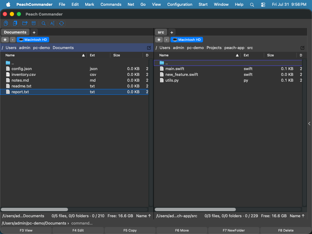
Task: Click the F6 Move button
Action: (182, 230)
